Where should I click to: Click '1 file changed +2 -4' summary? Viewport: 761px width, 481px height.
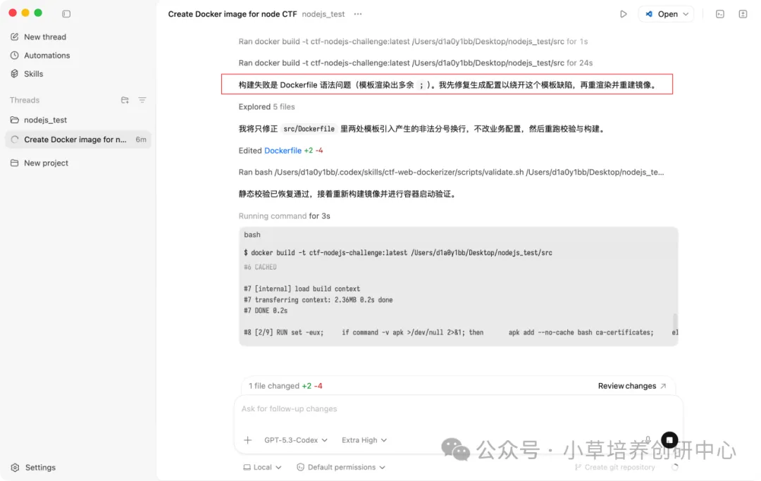(285, 386)
